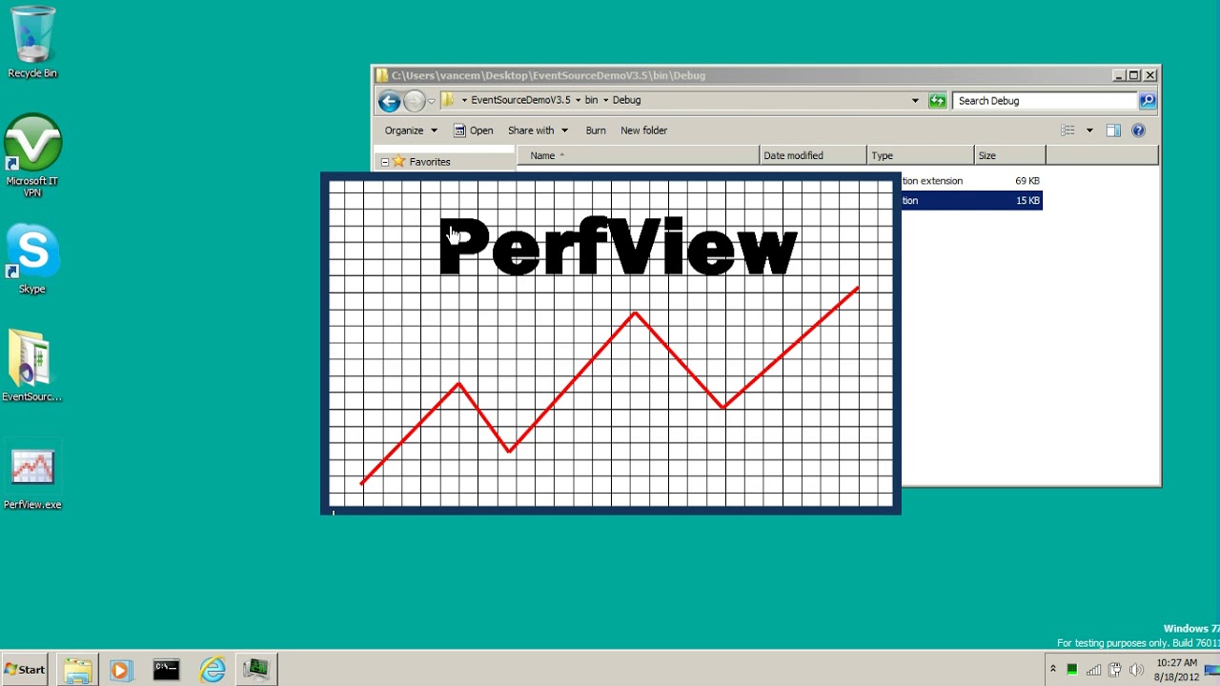Open Windows Explorer from taskbar

point(77,670)
